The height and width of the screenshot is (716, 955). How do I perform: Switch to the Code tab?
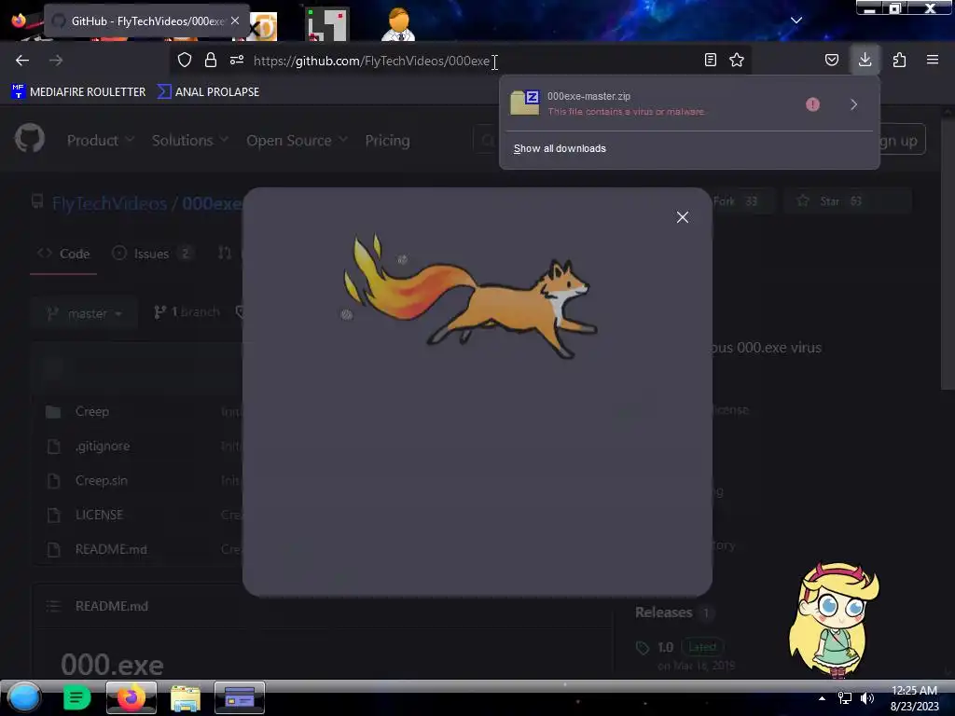(x=63, y=254)
